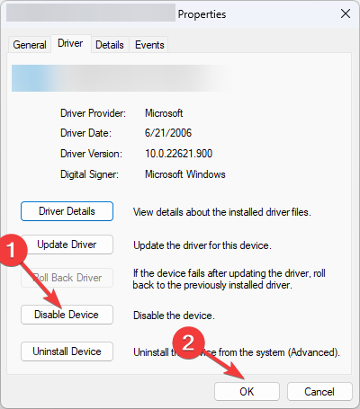The image size is (360, 409).
Task: Click the red circle badge numbered 1
Action: click(12, 250)
